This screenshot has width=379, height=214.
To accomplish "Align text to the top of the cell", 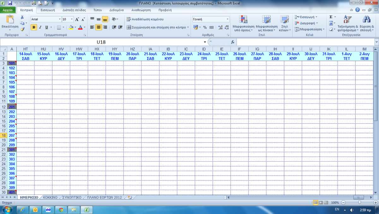I will click(92, 19).
